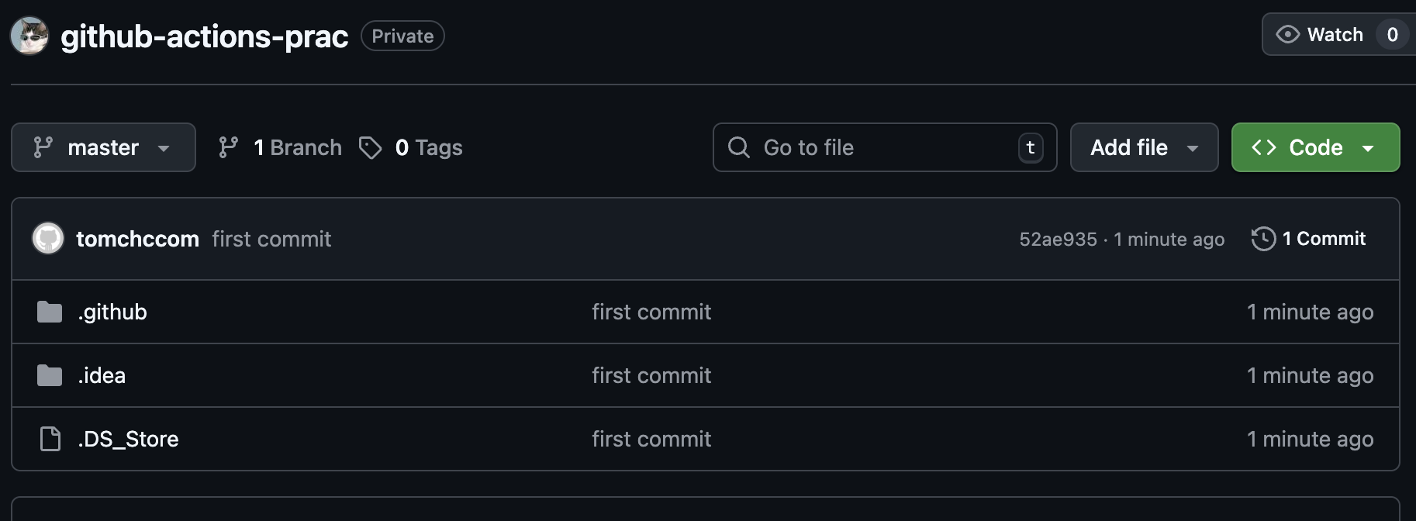
Task: Click the eye icon to watch repository
Action: 1287,35
